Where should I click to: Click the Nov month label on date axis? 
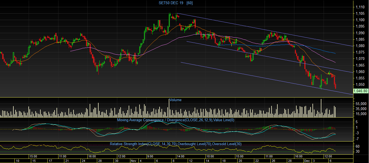pos(134,161)
